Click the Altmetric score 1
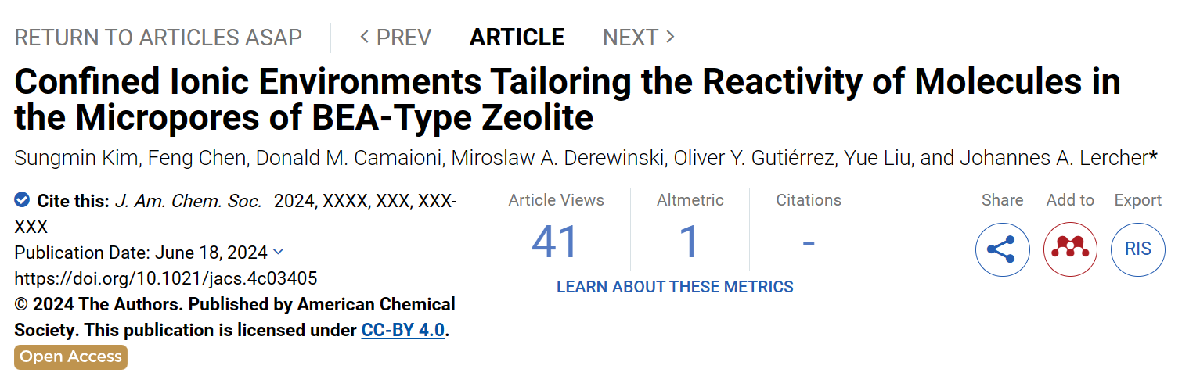The width and height of the screenshot is (1182, 387). tap(689, 242)
